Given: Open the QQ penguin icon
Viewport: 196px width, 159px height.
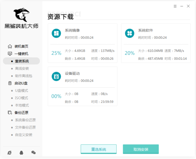Looking at the screenshot, I should (x=21, y=152).
